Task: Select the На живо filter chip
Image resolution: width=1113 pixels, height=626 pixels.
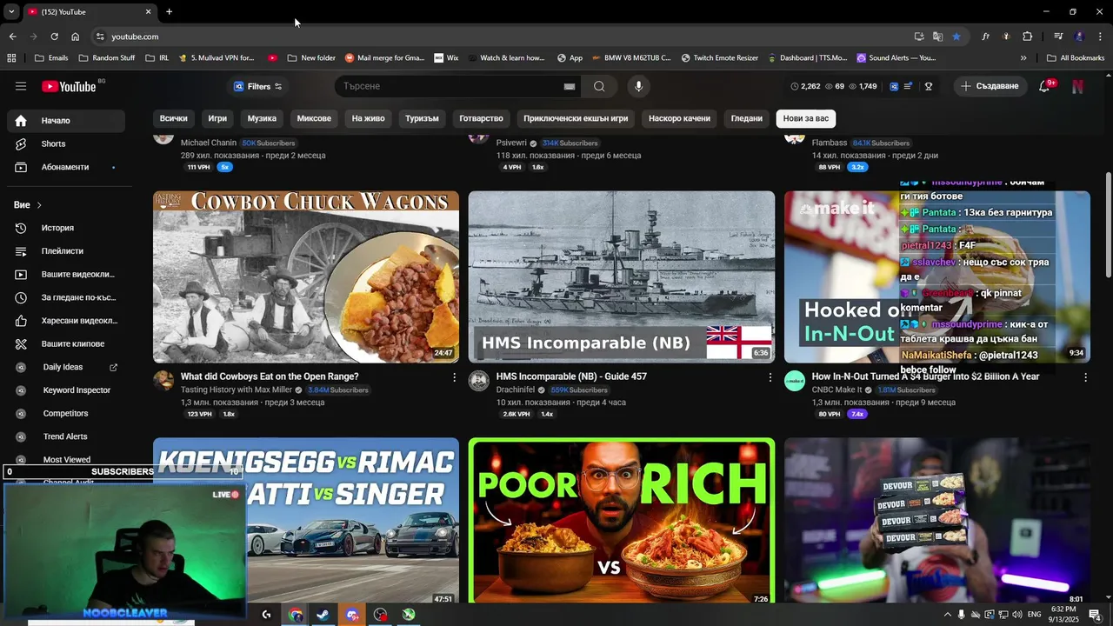Action: coord(368,118)
